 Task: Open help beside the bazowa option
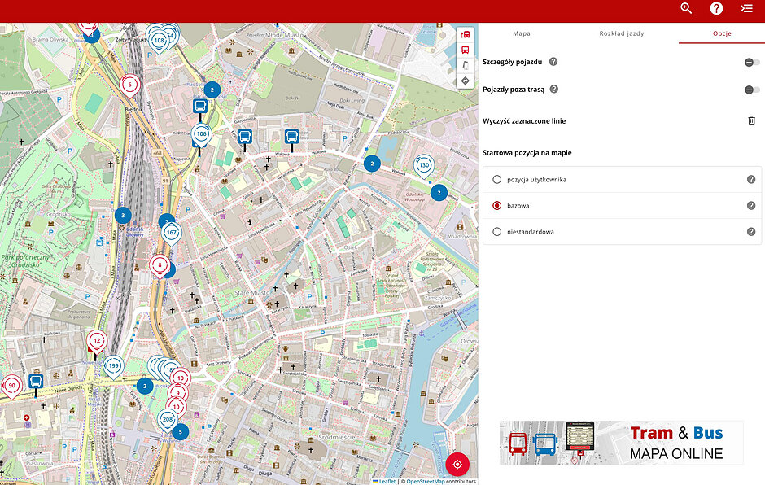750,206
